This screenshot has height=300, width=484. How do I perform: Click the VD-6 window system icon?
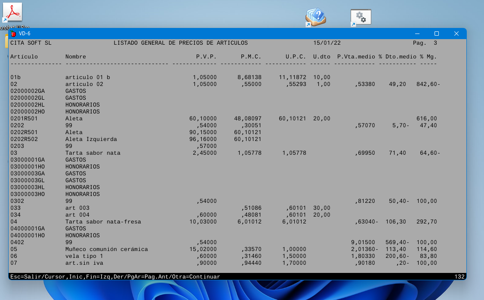pos(13,34)
